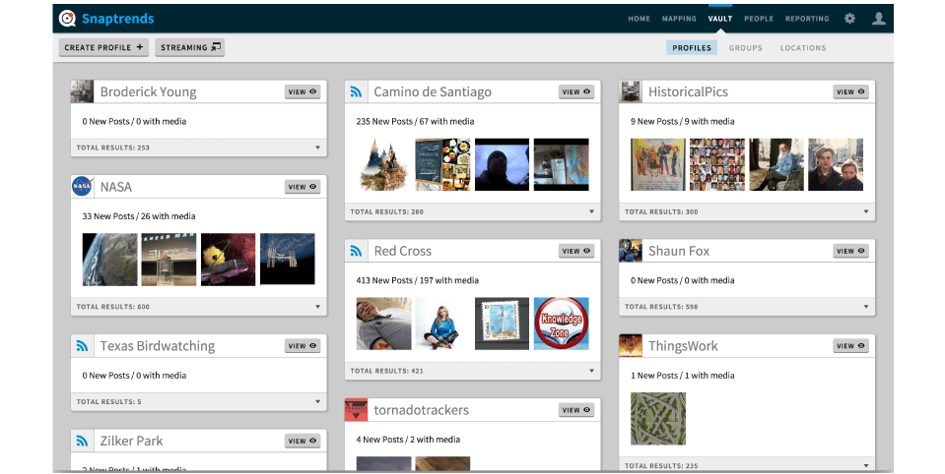Click the Camino de Santiago title
945x474 pixels.
[433, 92]
